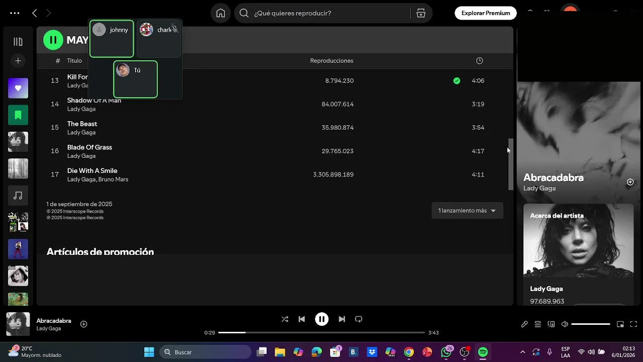Screen dimensions: 643x362
Task: Go forward with the right arrow
Action: coord(48,13)
